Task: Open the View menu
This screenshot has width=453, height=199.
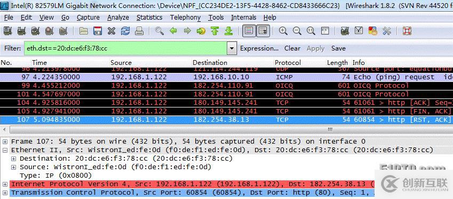Action: 46,18
